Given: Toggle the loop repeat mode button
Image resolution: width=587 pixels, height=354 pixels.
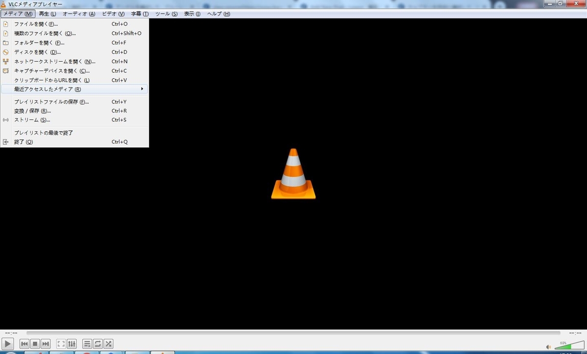Looking at the screenshot, I should coord(98,344).
